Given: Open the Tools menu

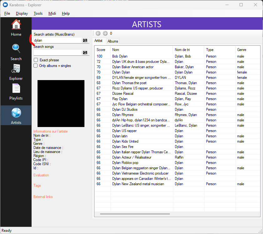Looking at the screenshot, I should click(38, 13).
